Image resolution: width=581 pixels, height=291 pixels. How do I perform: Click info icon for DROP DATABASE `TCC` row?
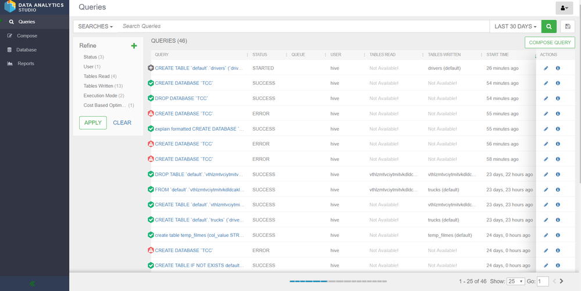558,99
